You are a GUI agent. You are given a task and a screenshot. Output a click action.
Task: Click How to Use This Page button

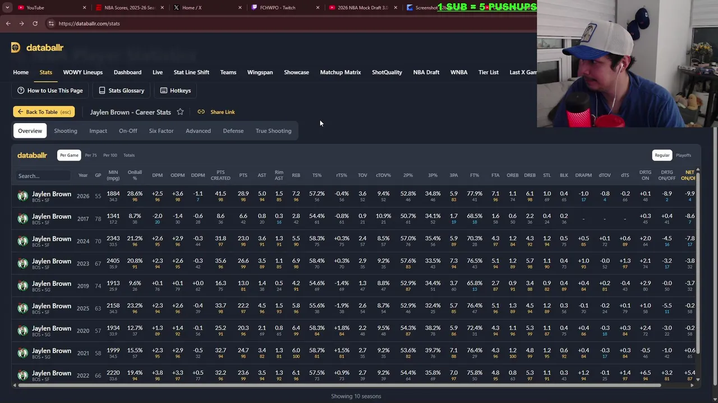pos(50,91)
